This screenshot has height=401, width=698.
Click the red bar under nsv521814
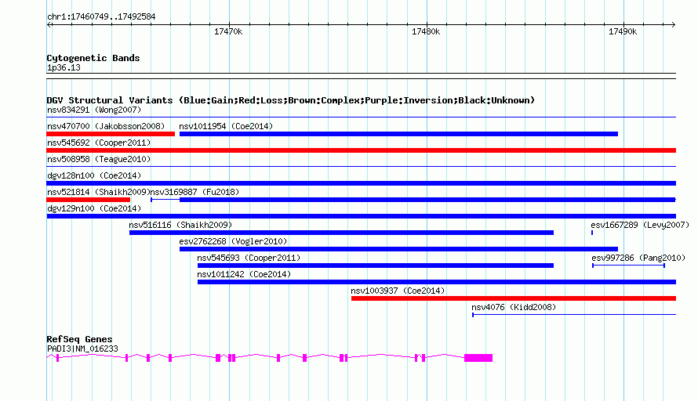88,200
